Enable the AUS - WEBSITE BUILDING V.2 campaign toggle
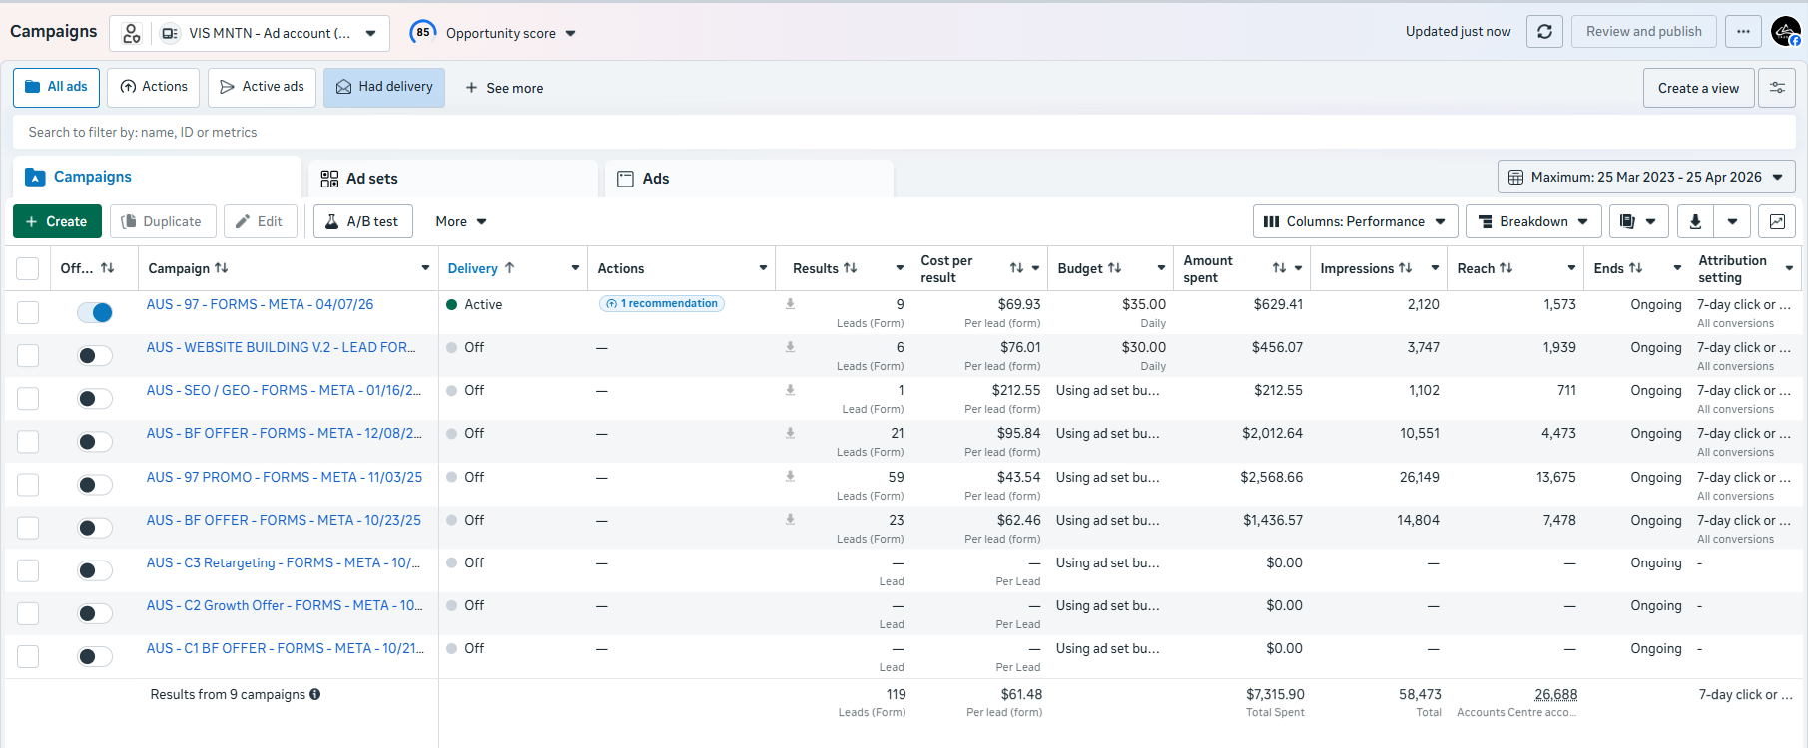The width and height of the screenshot is (1808, 748). click(x=95, y=355)
